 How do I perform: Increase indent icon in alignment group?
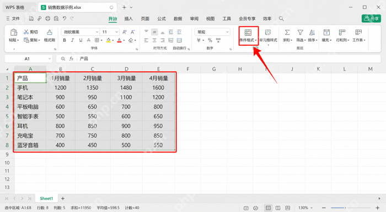(179, 32)
